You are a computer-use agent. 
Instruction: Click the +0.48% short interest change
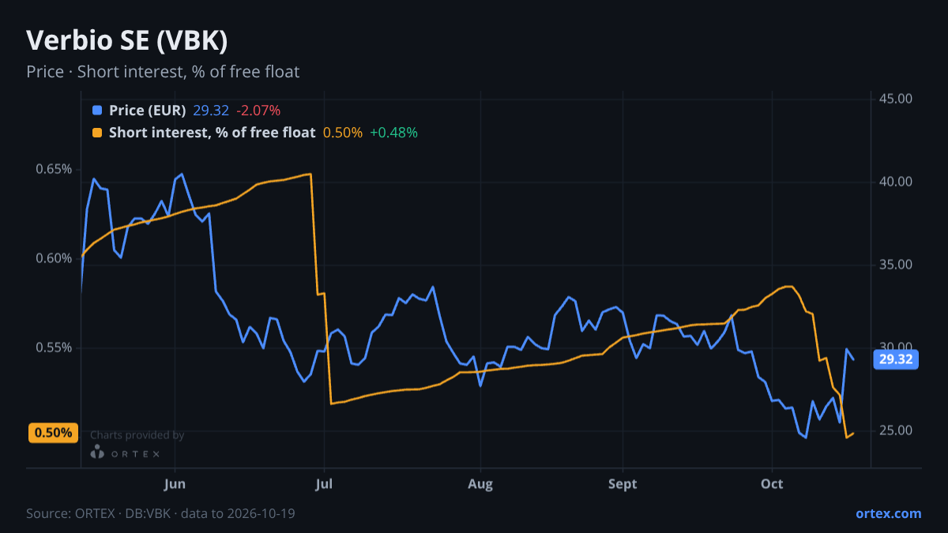tap(393, 133)
